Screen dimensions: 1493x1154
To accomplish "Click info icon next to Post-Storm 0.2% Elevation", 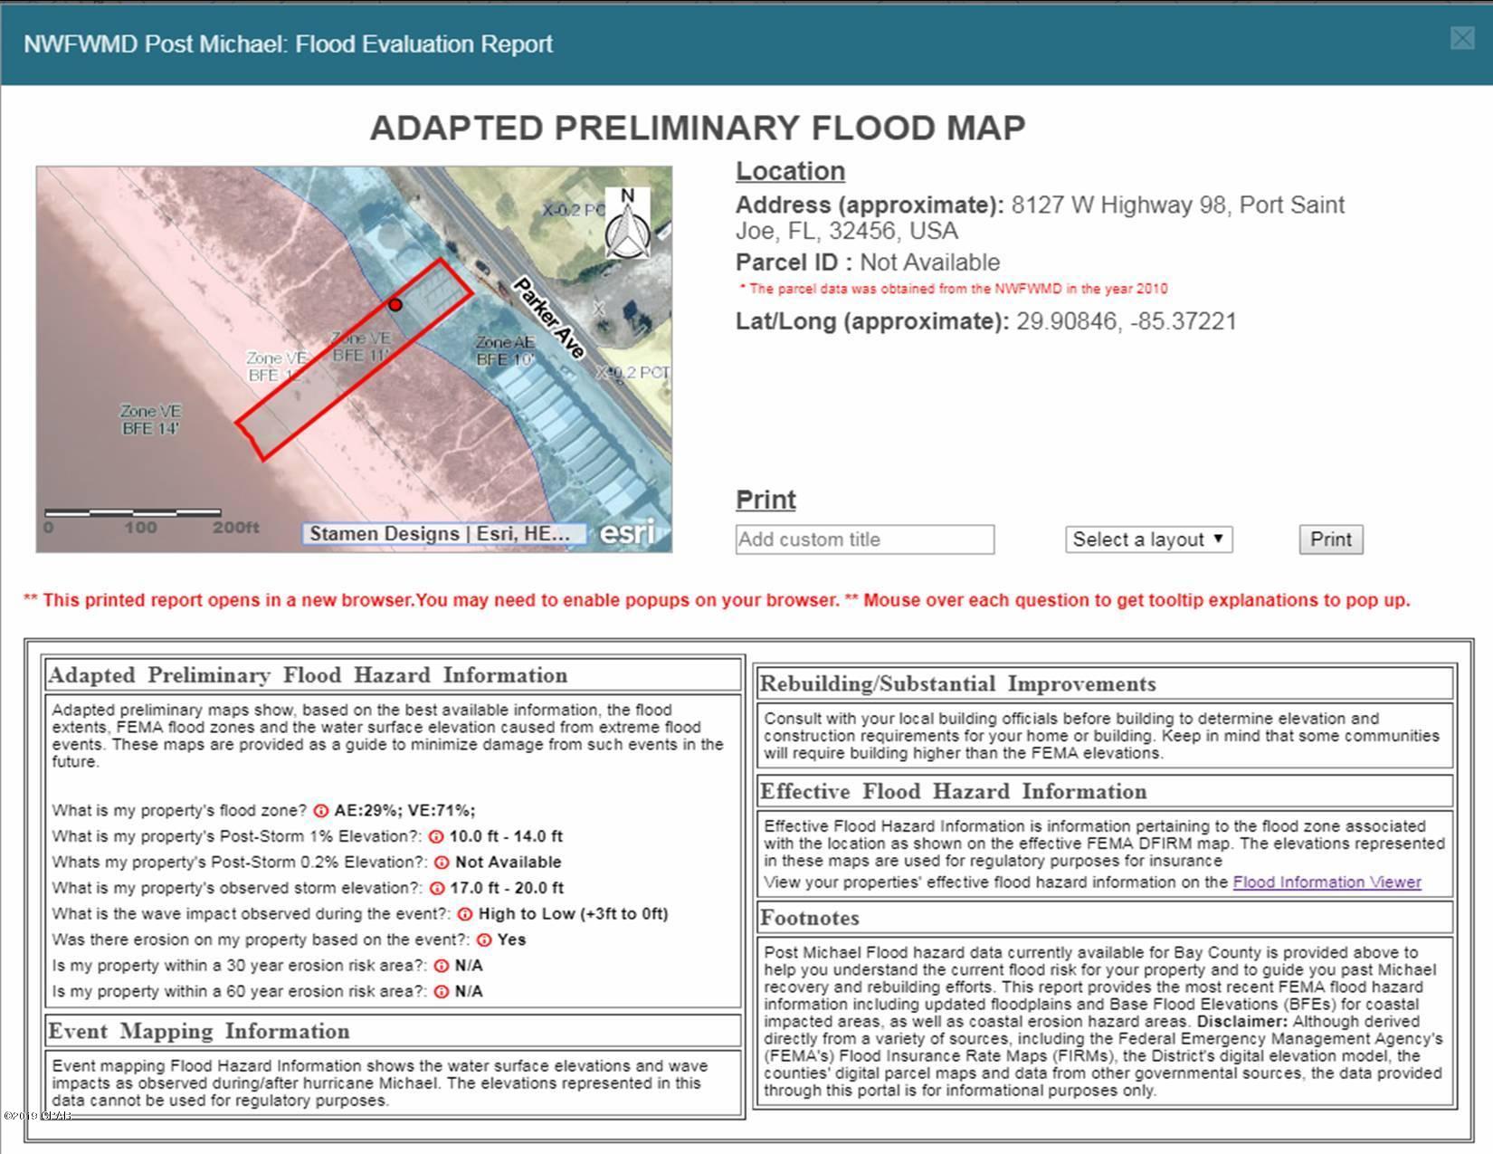I will [442, 863].
